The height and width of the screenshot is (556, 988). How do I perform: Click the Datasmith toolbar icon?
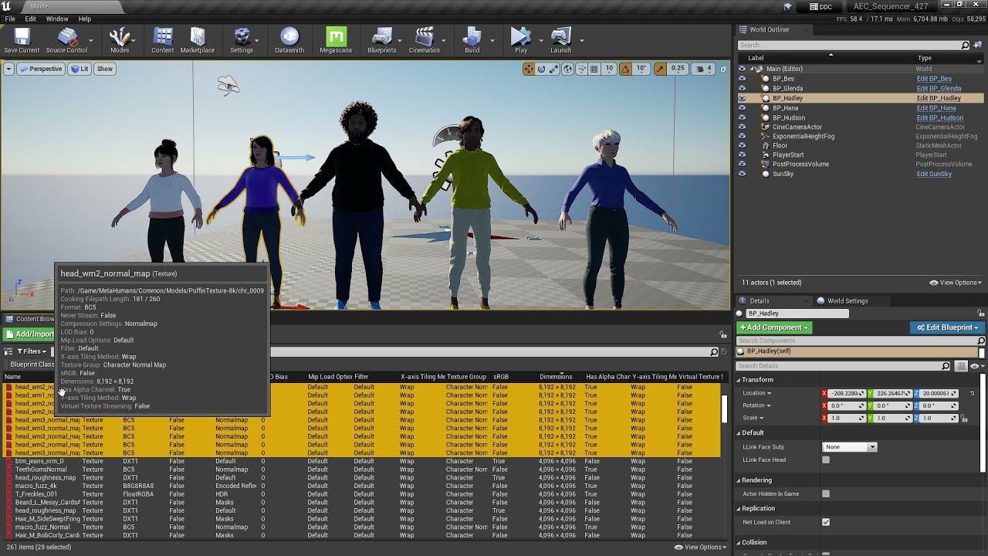[289, 40]
